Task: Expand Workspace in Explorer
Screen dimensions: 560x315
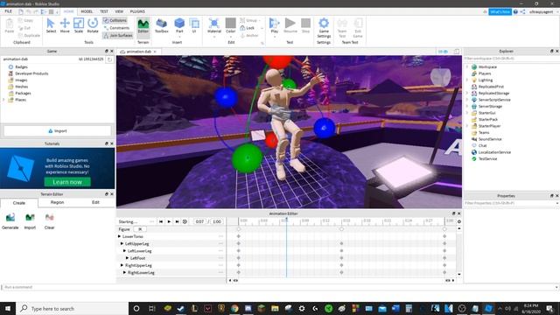Action: tap(467, 66)
